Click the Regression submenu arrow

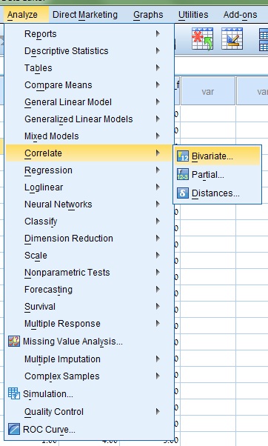[x=158, y=170]
